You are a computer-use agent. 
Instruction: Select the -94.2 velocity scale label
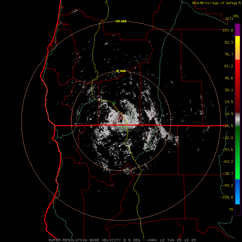(228, 186)
